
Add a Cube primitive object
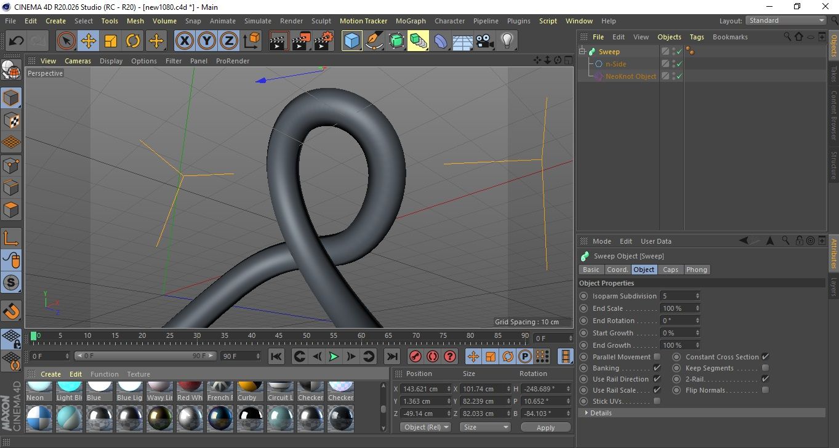click(x=351, y=41)
